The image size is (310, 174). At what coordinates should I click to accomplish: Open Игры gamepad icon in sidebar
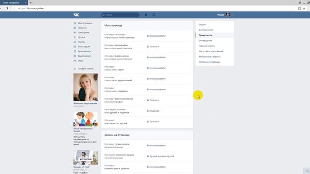pos(75,61)
